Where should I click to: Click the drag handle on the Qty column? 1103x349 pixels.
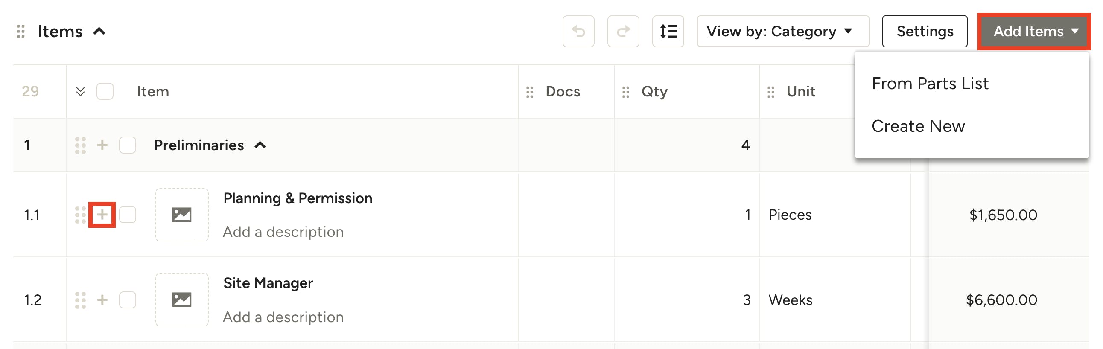click(625, 91)
